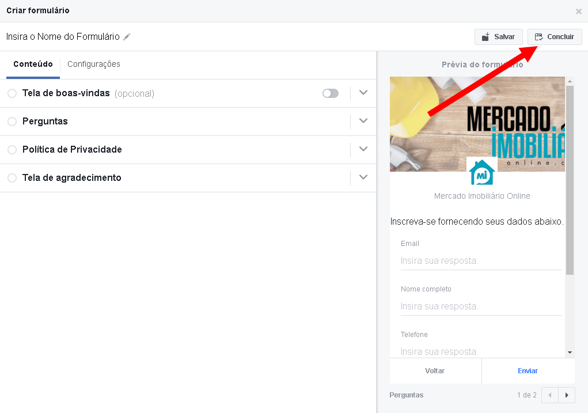Click Enviar in the form preview
588x413 pixels.
[528, 371]
